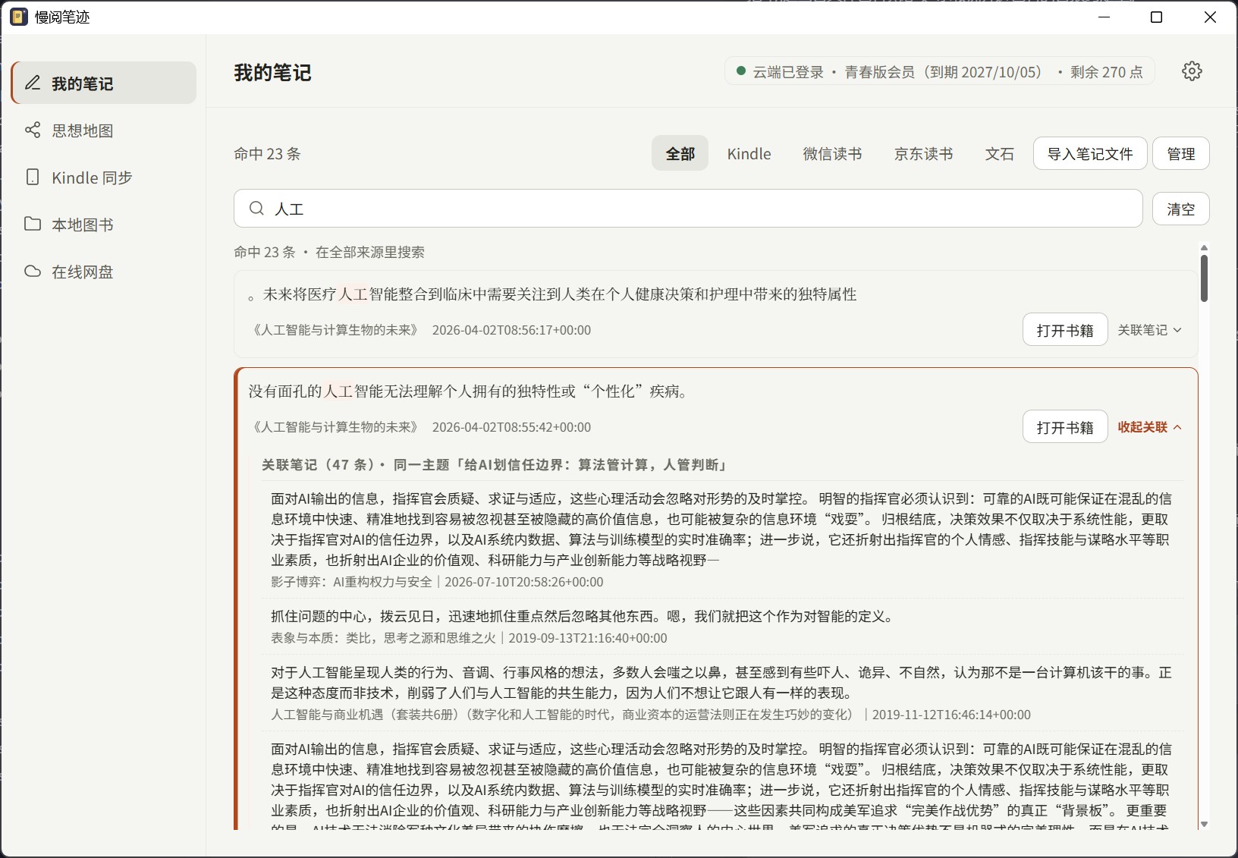The height and width of the screenshot is (858, 1238).
Task: Open book for the 08:56:17 note
Action: (x=1065, y=330)
